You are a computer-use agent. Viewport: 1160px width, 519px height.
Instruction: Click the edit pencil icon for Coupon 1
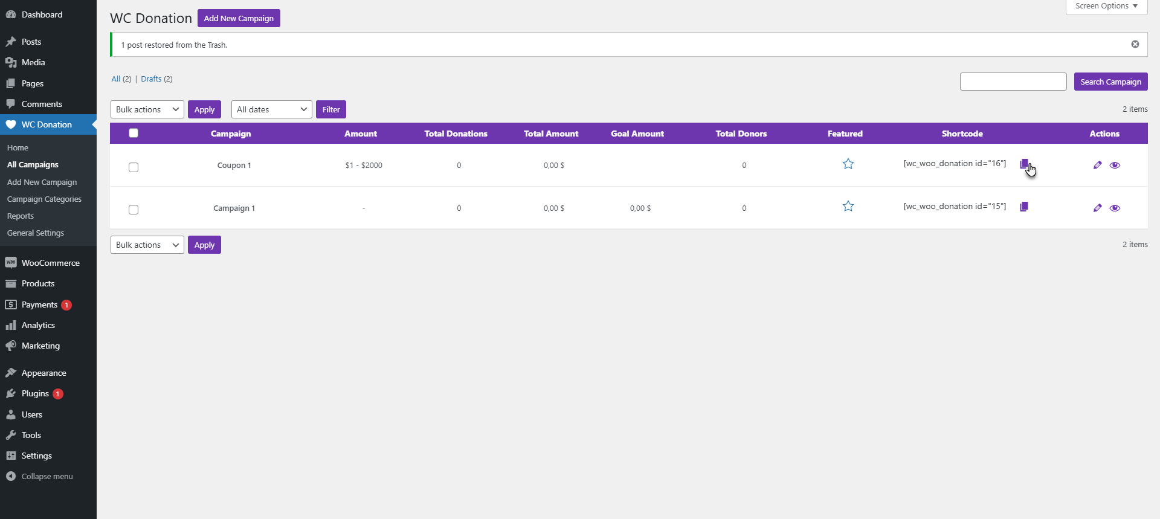coord(1097,165)
